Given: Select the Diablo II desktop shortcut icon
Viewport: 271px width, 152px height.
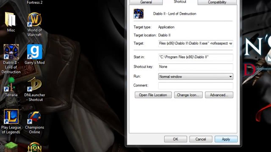Looking at the screenshot, I should pos(11,52).
